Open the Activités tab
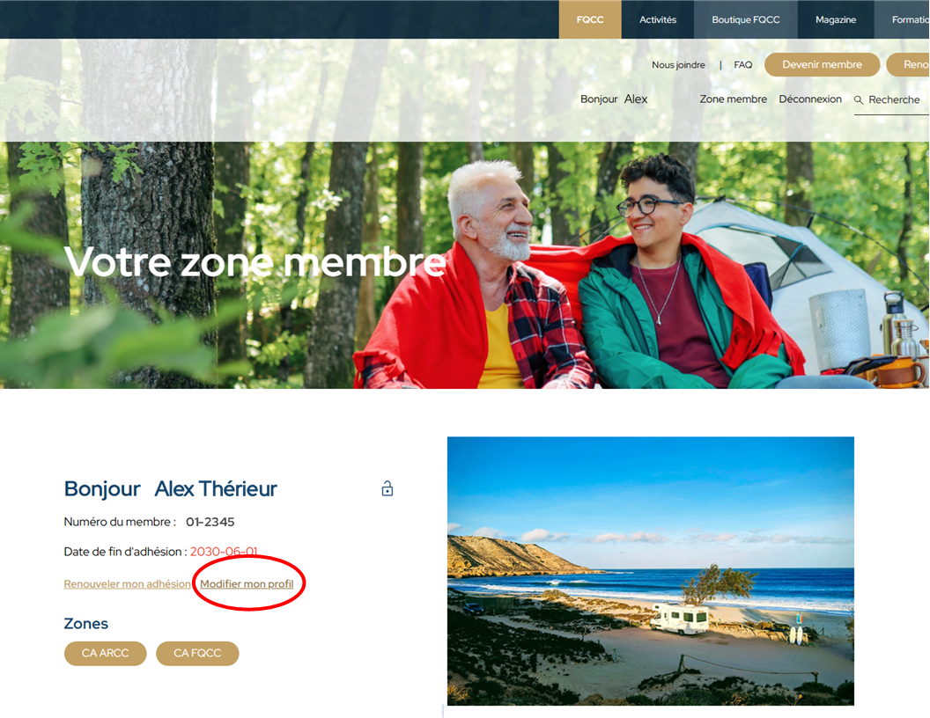Viewport: 930px width, 718px height. click(658, 19)
